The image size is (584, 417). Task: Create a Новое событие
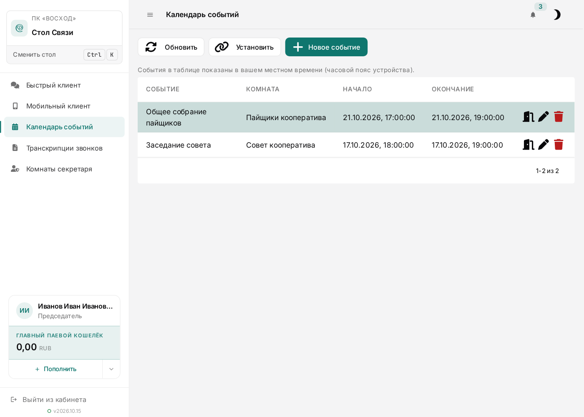326,47
